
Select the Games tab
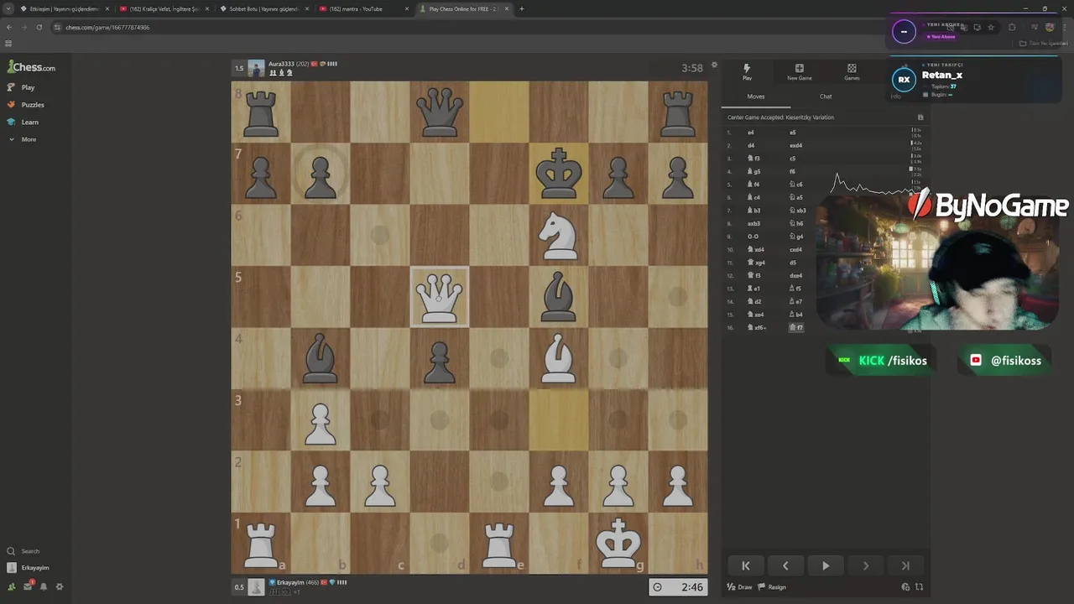click(852, 72)
